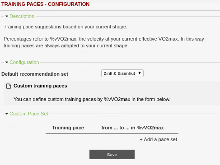Click the Custom training paces heading
This screenshot has height=165, width=220.
pos(40,86)
